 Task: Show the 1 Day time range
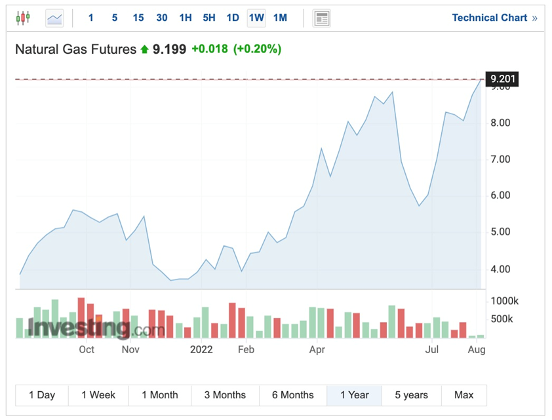click(x=42, y=395)
